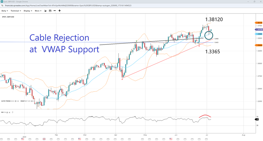Open the Technical indicators dropdown
Image resolution: width=263 pixels, height=141 pixels.
pyautogui.click(x=16, y=11)
